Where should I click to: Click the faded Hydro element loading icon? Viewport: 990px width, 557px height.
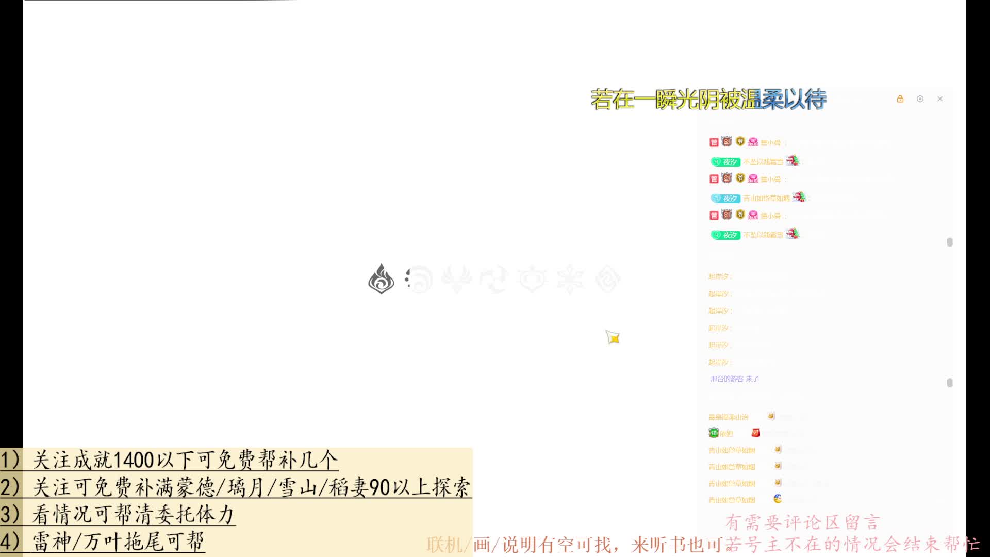point(420,279)
